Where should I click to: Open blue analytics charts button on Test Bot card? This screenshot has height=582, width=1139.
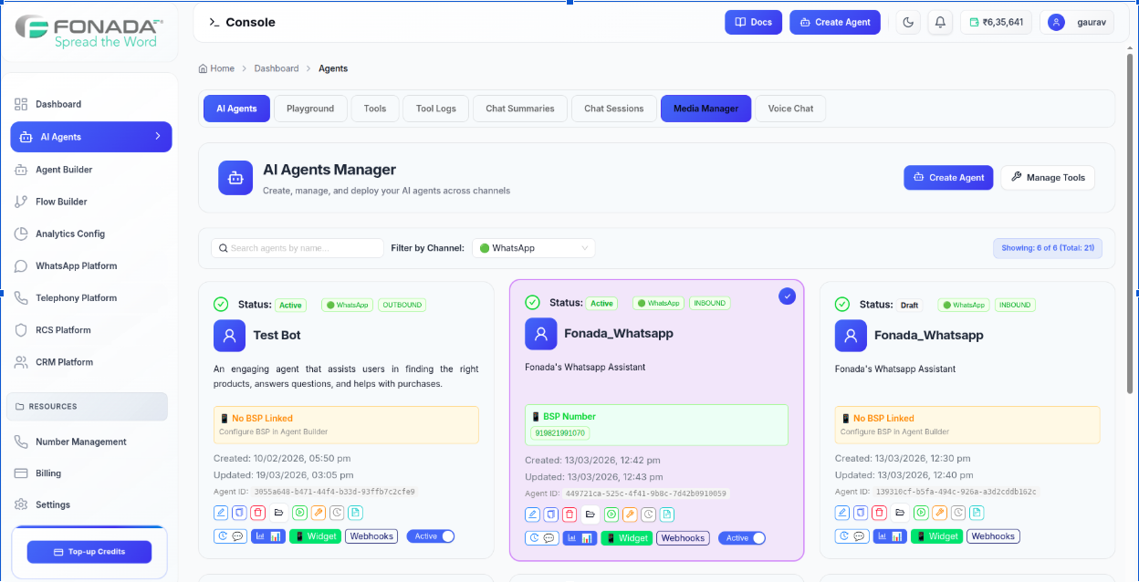pos(268,536)
